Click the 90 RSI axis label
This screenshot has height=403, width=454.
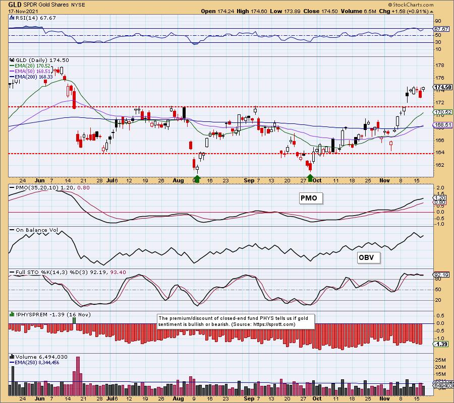point(438,21)
